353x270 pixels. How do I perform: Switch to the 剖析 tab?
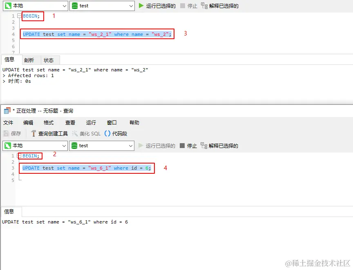[x=29, y=60]
